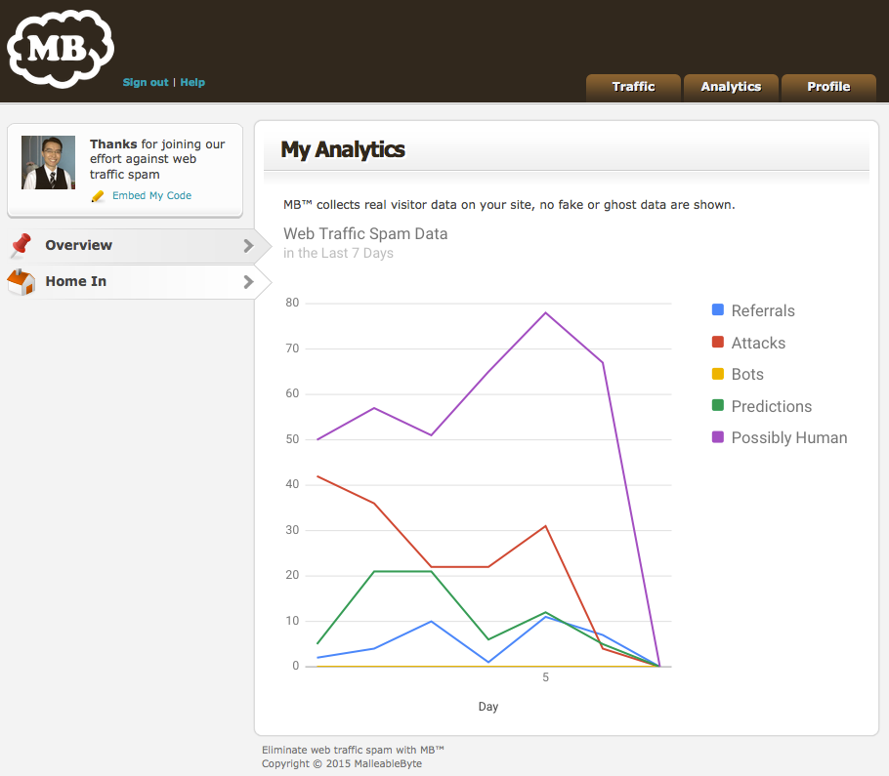Switch to the Analytics tab
Image resolution: width=889 pixels, height=776 pixels.
731,87
